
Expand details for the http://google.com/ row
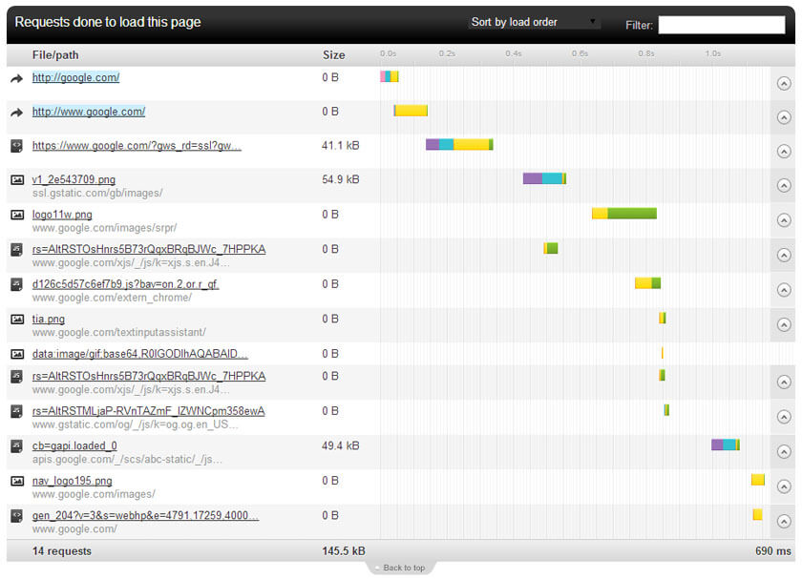(784, 83)
